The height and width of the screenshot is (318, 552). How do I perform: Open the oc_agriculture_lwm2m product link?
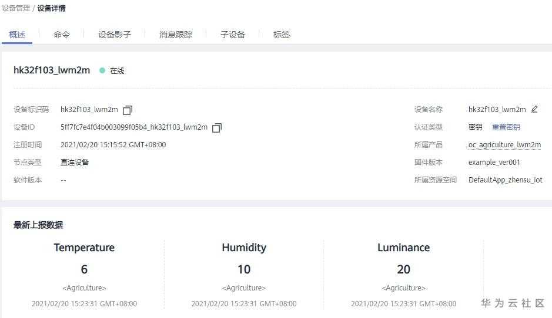(504, 145)
